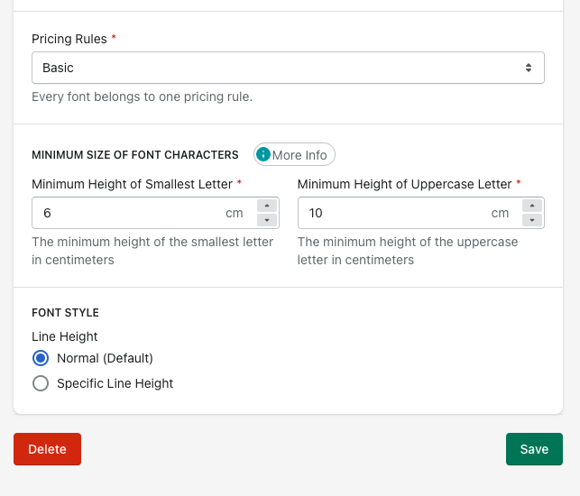Click the "Specific Line Height" label text

pos(115,383)
